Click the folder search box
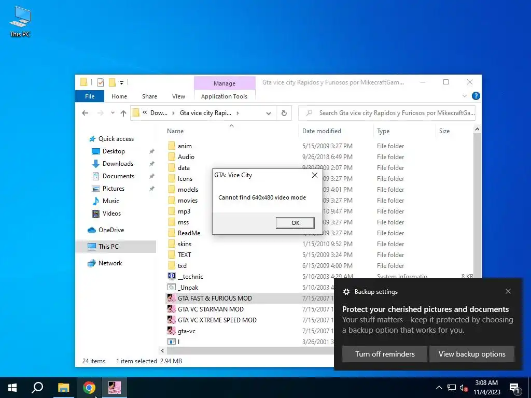The width and height of the screenshot is (531, 398). 387,113
